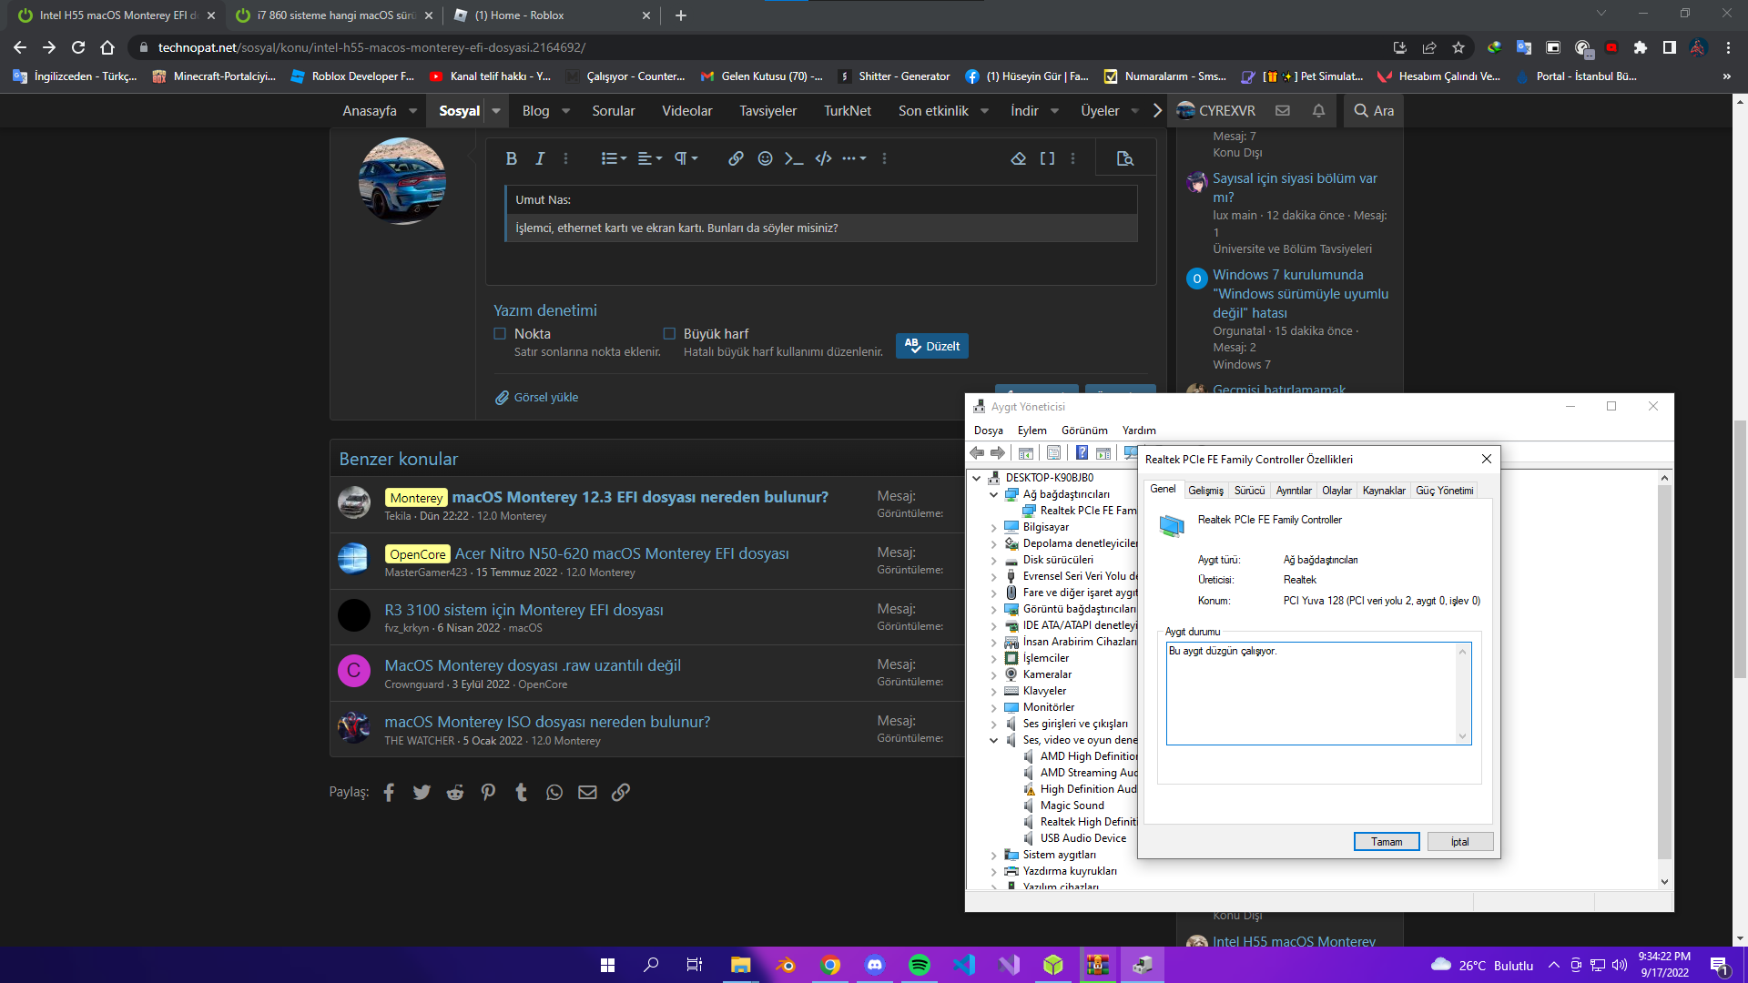This screenshot has height=983, width=1748.
Task: Open the Görünüm menu
Action: [1083, 431]
